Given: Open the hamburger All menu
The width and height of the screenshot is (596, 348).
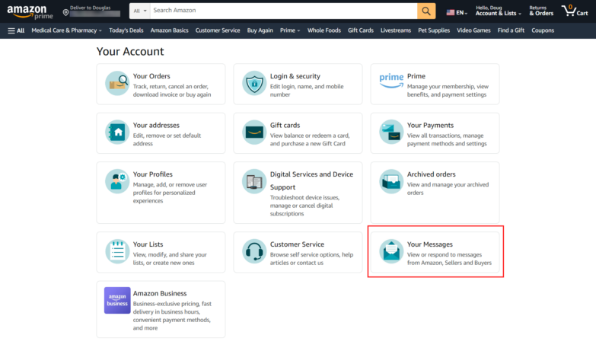Looking at the screenshot, I should pos(16,30).
